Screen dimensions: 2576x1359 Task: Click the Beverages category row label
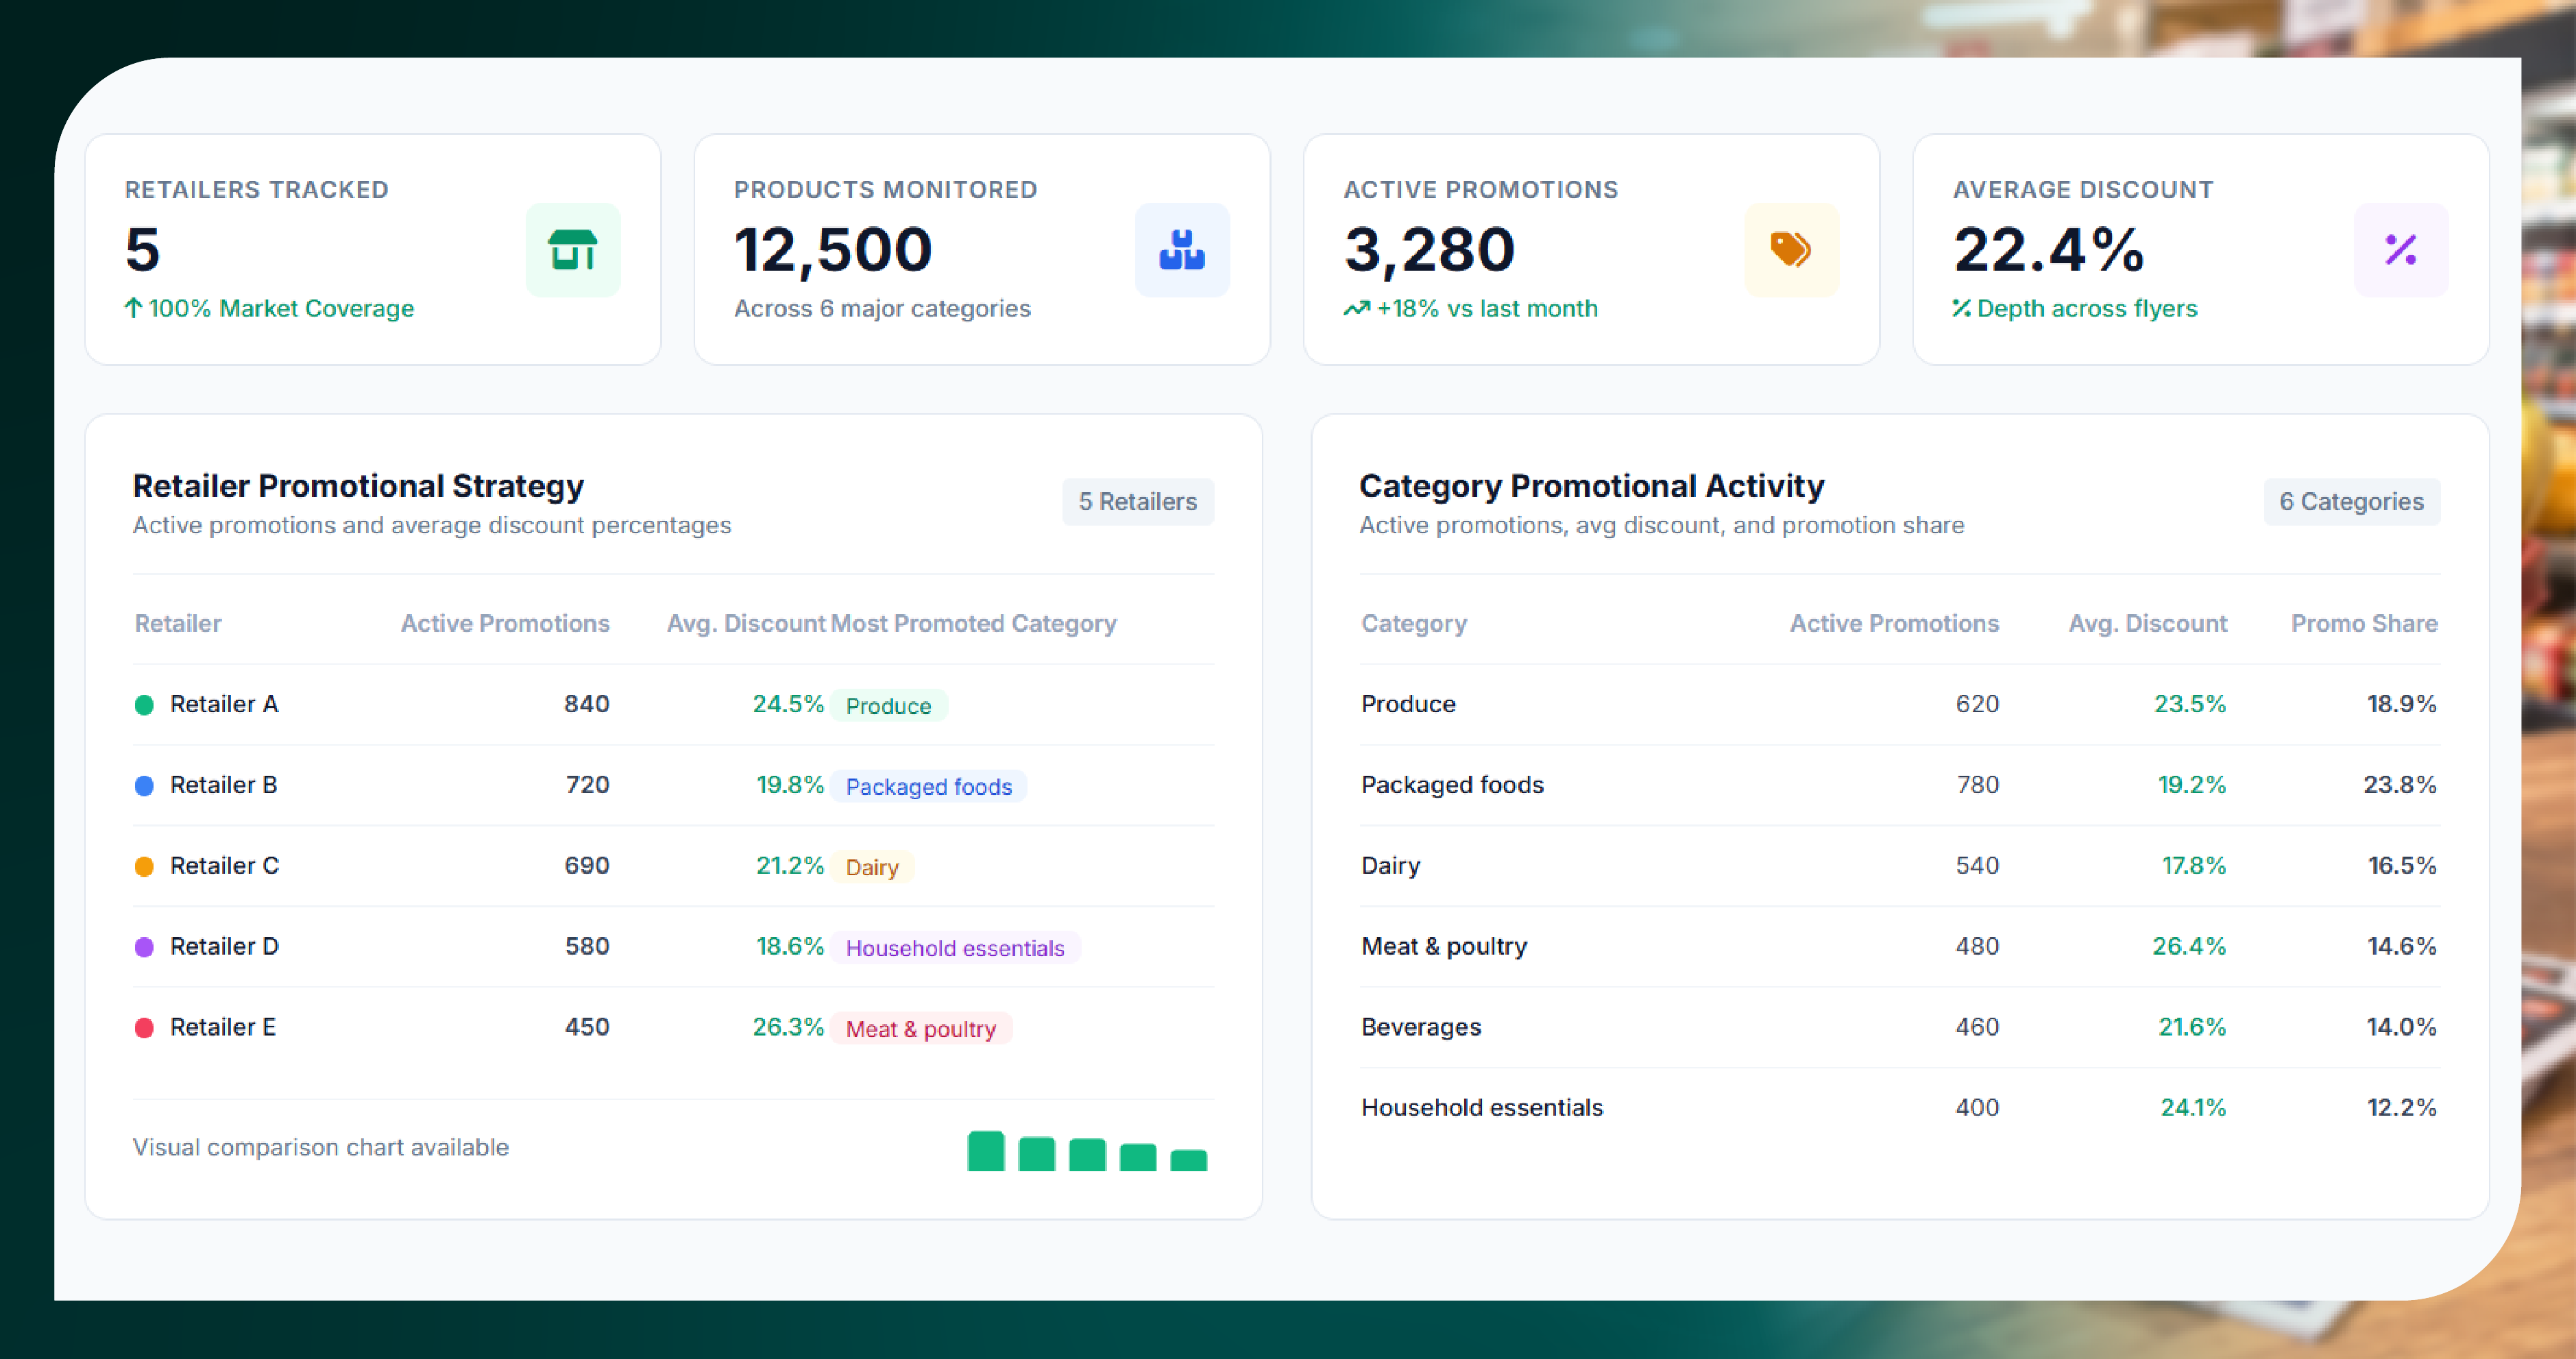(1421, 1028)
